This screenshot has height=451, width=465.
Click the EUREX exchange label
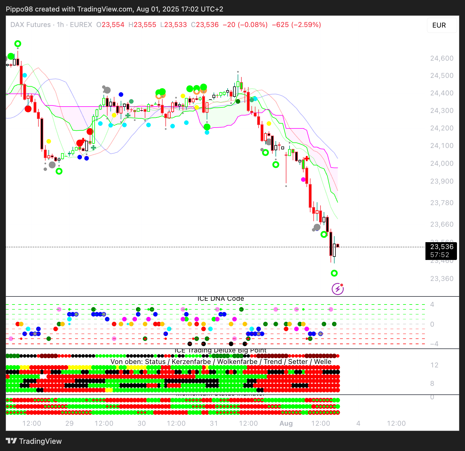tap(81, 25)
